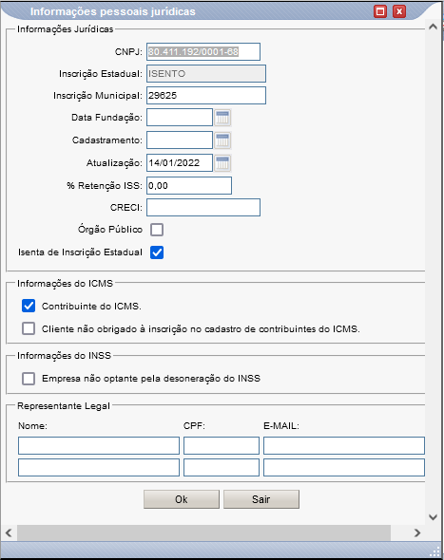Image resolution: width=444 pixels, height=560 pixels.
Task: Click the horizontal scrollbar thumb
Action: tap(203, 532)
